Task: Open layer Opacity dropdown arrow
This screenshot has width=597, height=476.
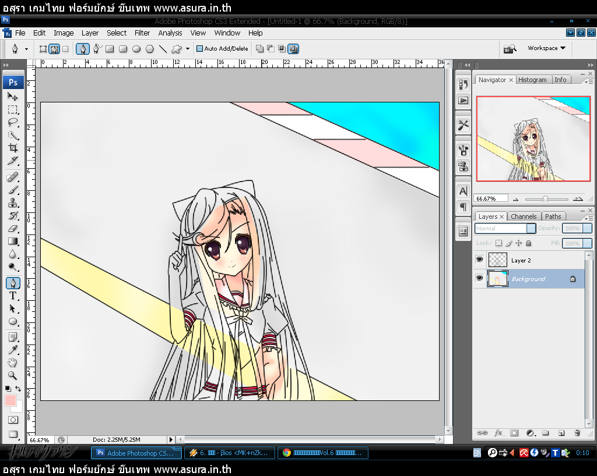Action: [588, 228]
